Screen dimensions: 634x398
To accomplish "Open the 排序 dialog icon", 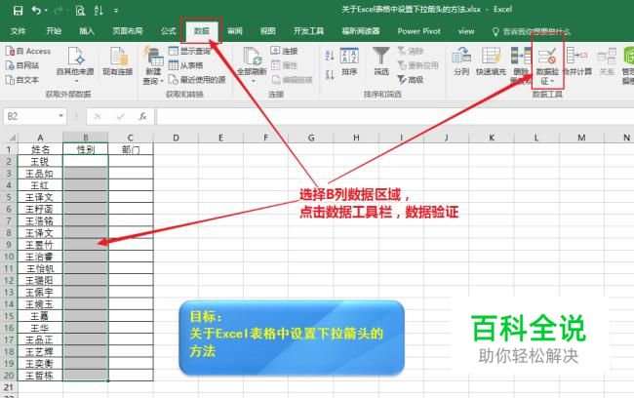I will coord(349,61).
